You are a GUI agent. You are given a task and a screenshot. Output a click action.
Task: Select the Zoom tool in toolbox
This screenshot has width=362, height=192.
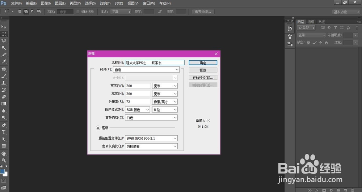click(x=4, y=160)
